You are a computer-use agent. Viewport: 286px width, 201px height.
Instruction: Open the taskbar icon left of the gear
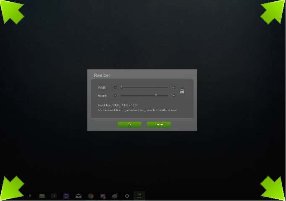[x=115, y=196]
